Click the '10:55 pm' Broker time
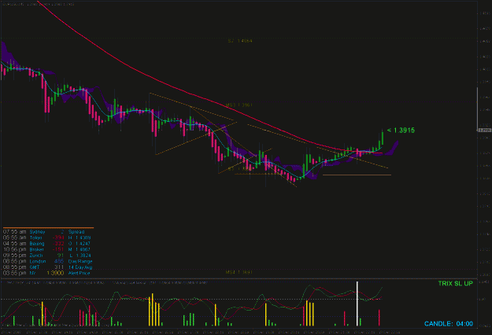Viewport: 492px width, 335px height. 14,249
